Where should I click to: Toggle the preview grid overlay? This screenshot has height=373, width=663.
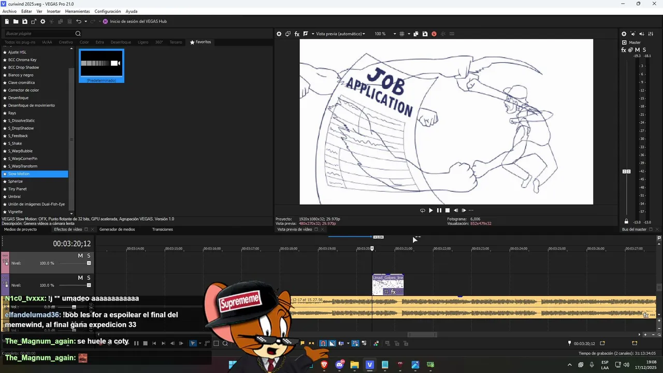click(401, 34)
